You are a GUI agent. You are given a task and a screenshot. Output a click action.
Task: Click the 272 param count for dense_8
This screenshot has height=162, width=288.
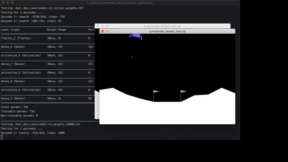pyautogui.click(x=90, y=81)
